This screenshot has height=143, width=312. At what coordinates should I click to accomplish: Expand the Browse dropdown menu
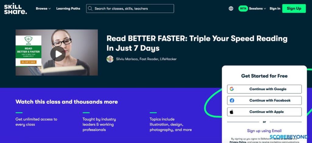coord(43,9)
